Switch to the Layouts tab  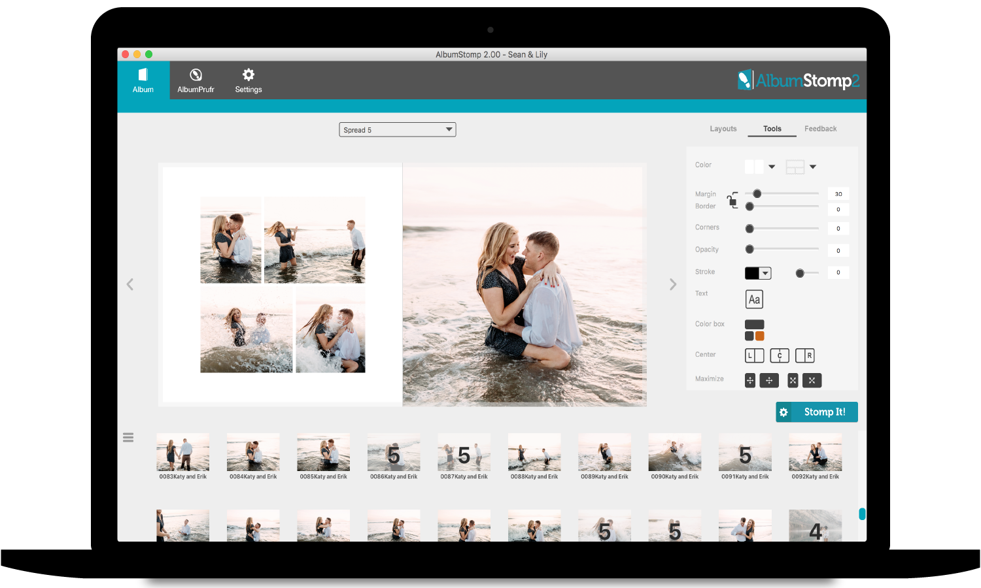tap(723, 129)
